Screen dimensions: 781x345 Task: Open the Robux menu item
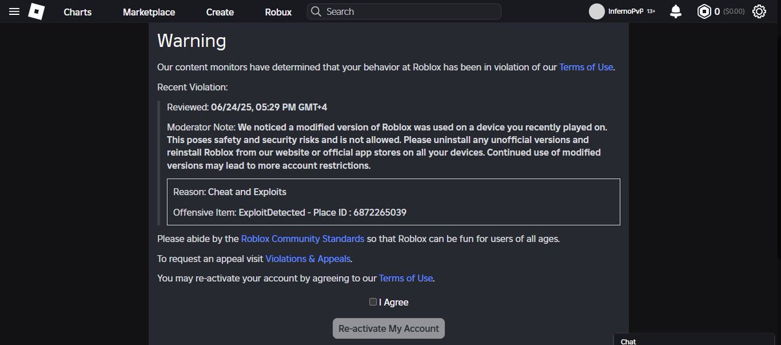pyautogui.click(x=279, y=12)
